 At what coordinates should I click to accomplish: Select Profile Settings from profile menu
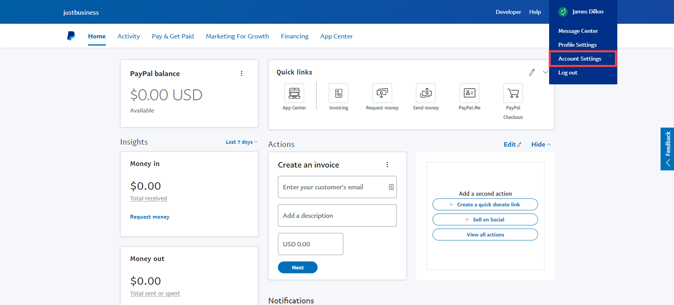click(x=577, y=45)
